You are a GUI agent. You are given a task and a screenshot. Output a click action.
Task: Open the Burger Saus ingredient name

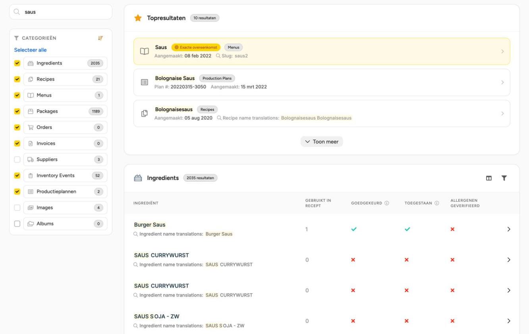coord(150,225)
